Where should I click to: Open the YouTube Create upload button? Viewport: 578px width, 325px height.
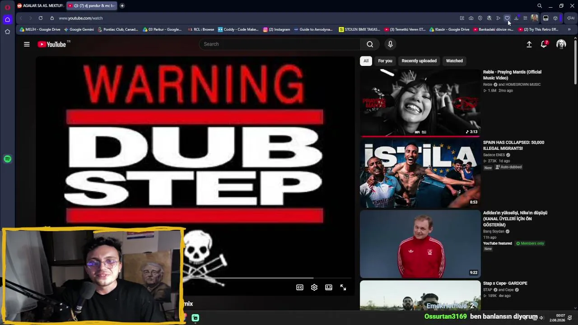(x=529, y=44)
